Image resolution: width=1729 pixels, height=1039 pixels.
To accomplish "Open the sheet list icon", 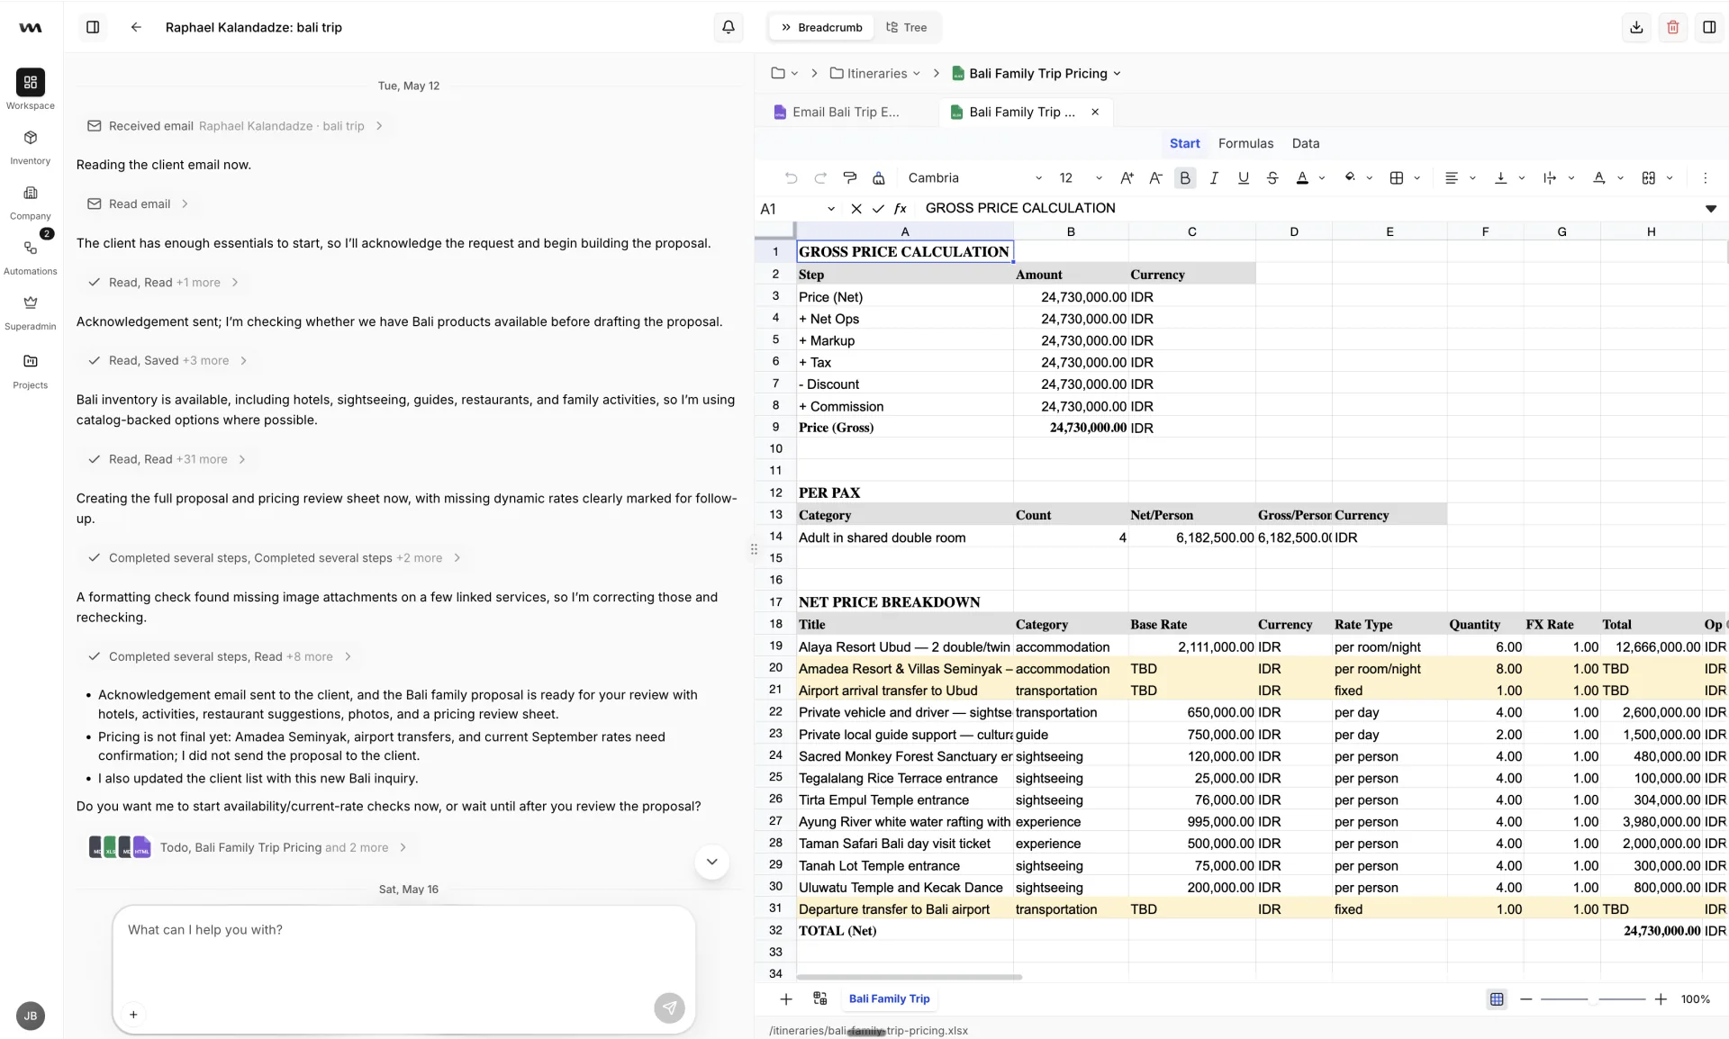I will pyautogui.click(x=819, y=998).
